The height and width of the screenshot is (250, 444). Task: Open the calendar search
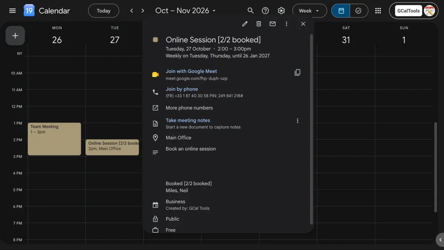(250, 11)
